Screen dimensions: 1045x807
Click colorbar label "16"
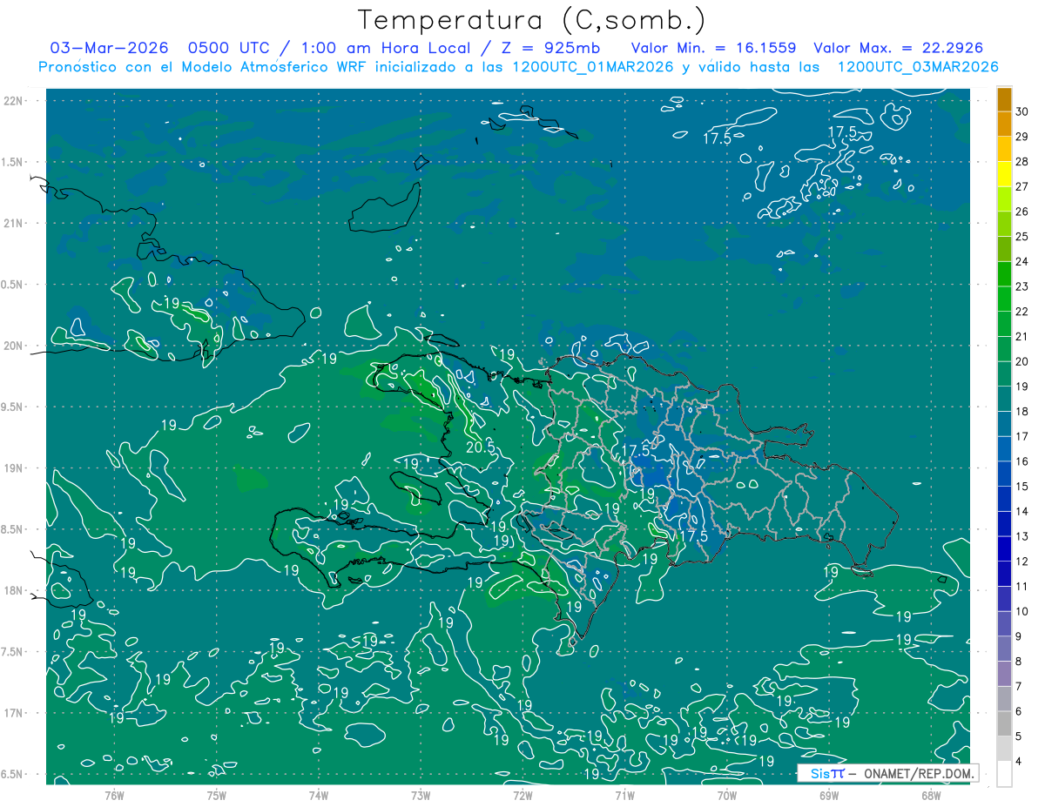pos(1022,461)
